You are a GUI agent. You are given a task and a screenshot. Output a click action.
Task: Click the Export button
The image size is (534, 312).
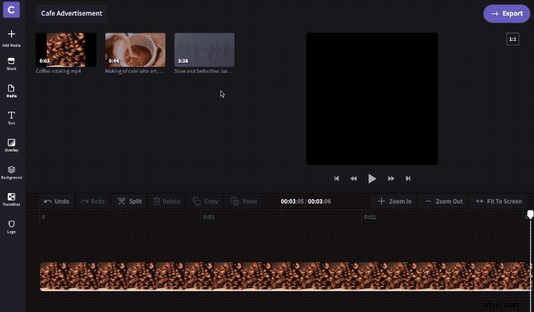coord(507,13)
